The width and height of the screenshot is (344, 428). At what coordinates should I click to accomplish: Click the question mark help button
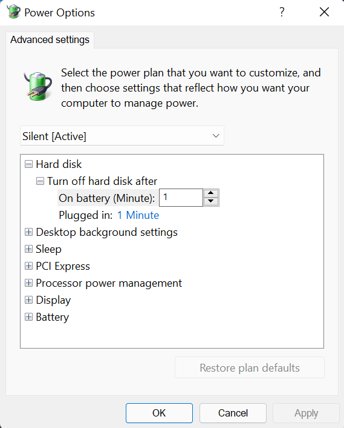coord(282,12)
